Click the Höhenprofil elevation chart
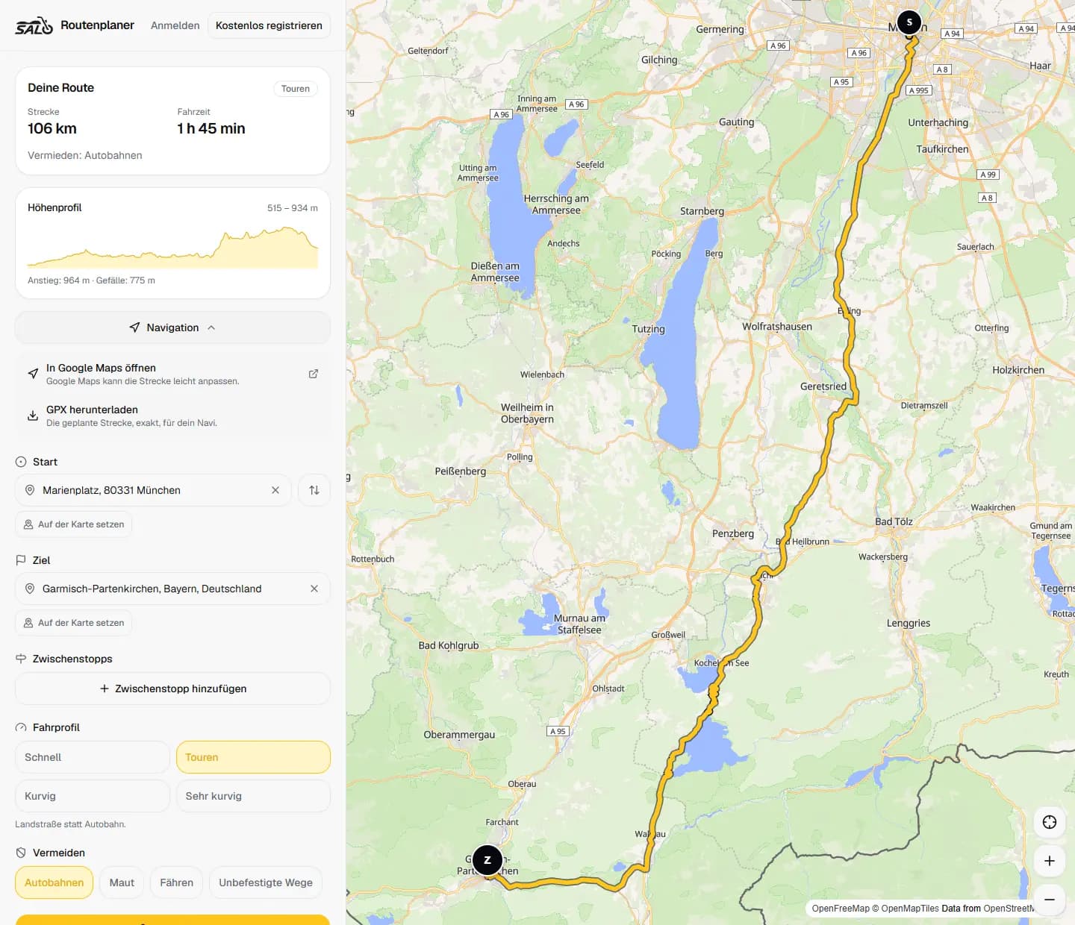The height and width of the screenshot is (925, 1075). point(172,247)
